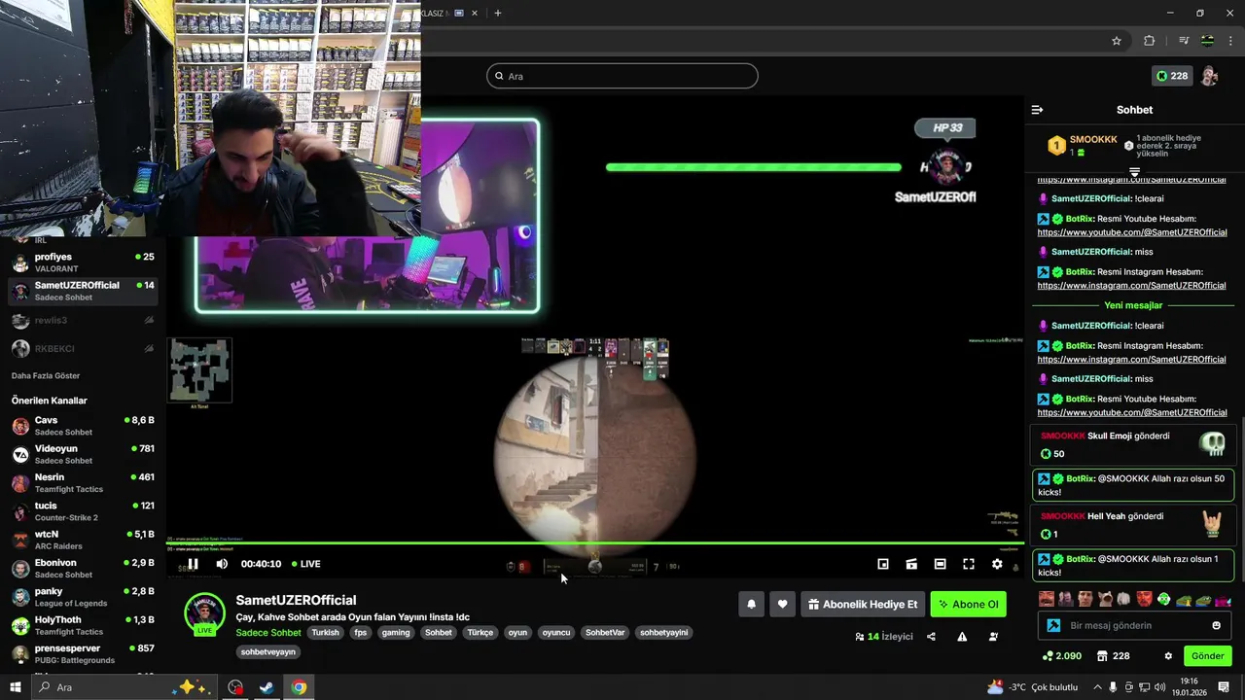Share the stream via share icon
The width and height of the screenshot is (1245, 700).
[x=931, y=637]
